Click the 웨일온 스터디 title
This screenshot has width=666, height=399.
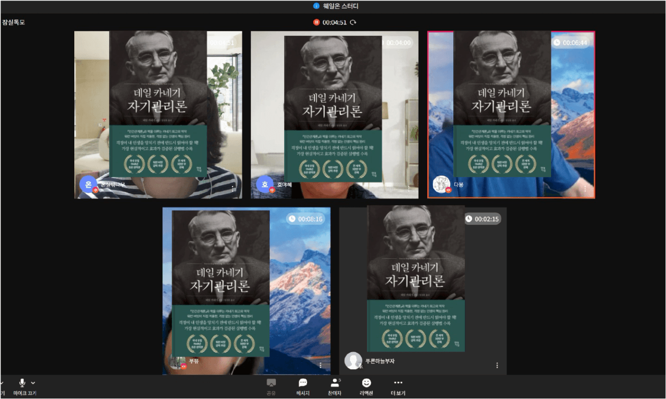click(341, 6)
